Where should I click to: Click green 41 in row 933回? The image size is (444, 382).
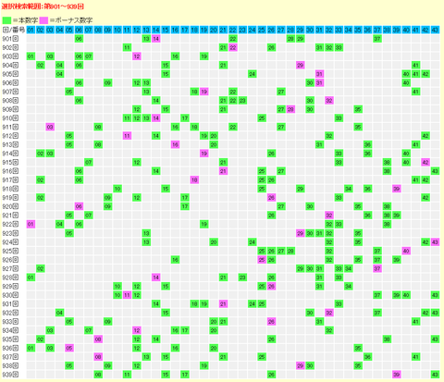point(416,322)
